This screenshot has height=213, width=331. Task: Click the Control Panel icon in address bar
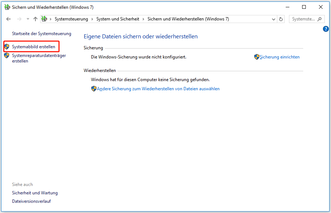[44, 19]
